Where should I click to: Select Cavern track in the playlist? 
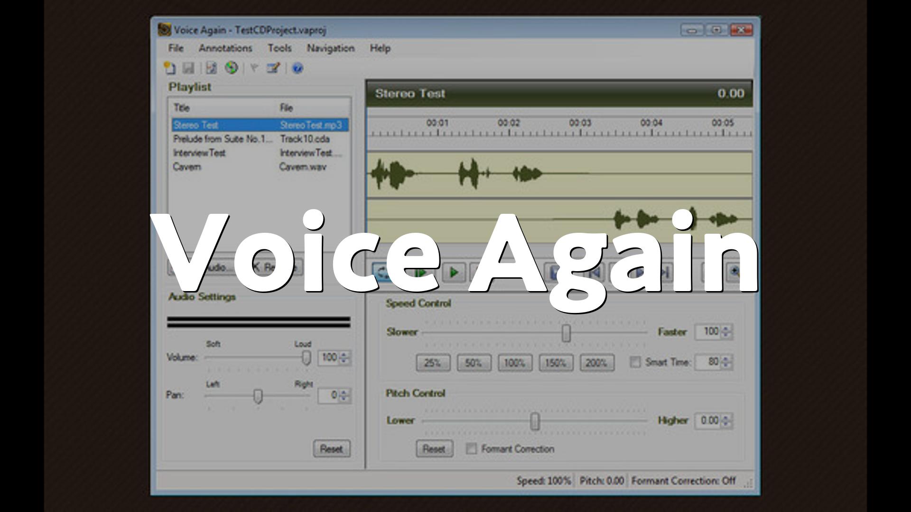[x=187, y=167]
